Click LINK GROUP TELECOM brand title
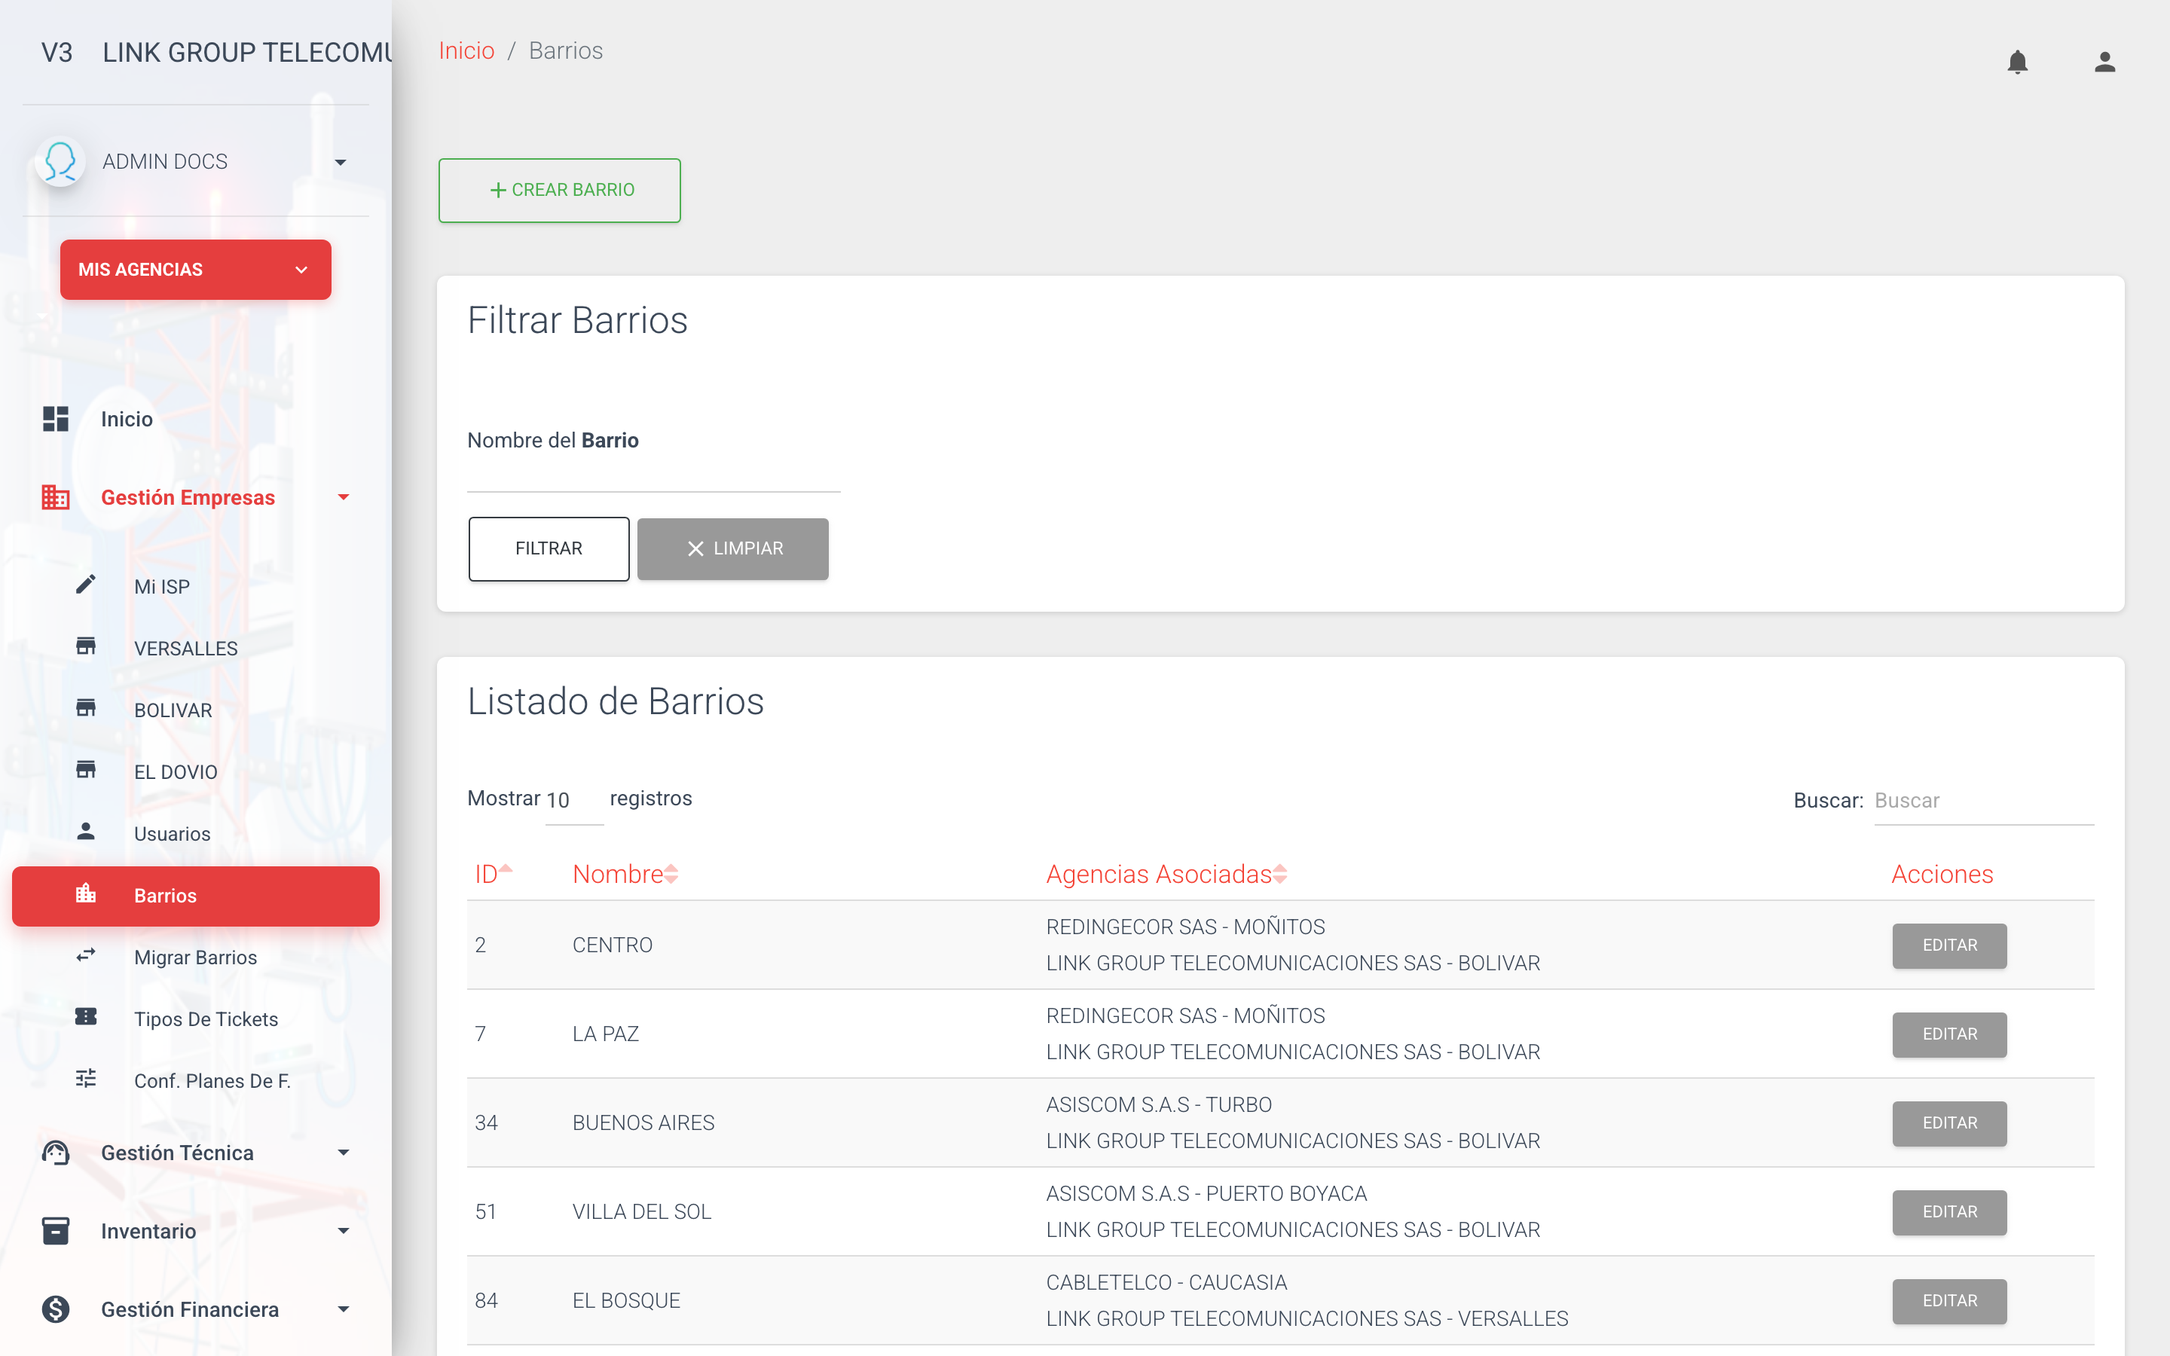2170x1356 pixels. coord(246,53)
